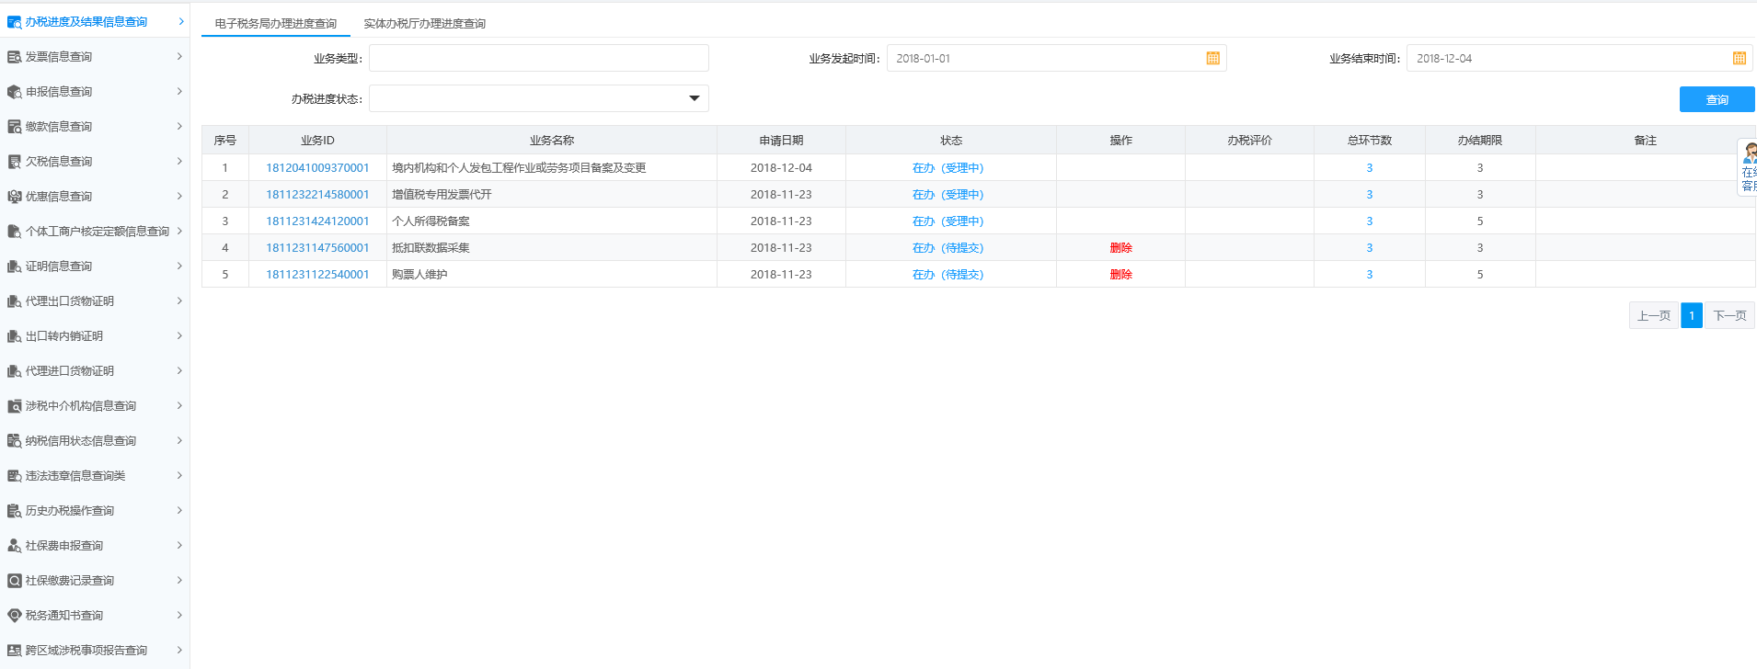
Task: Expand 社保费申报查询 with its chevron arrow
Action: pyautogui.click(x=179, y=546)
